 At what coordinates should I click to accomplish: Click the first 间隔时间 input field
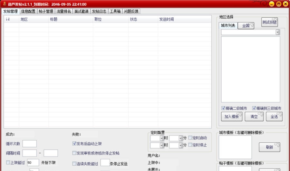tap(30, 153)
